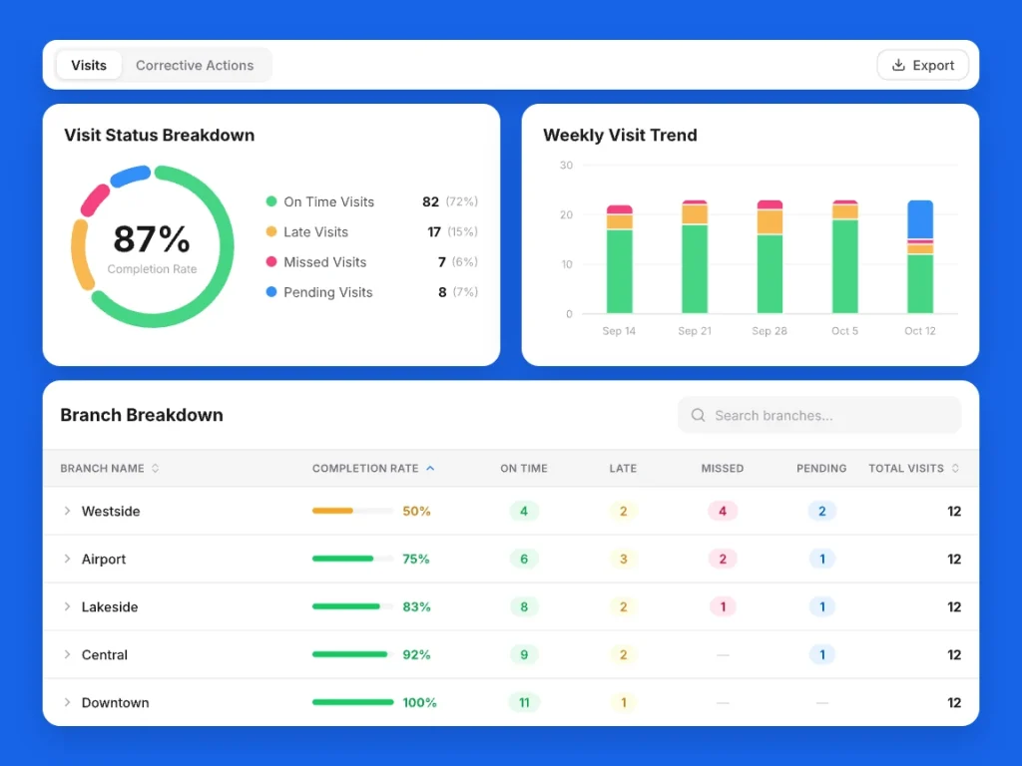Click the PENDING column header
Screen dimensions: 1022x766
821,469
